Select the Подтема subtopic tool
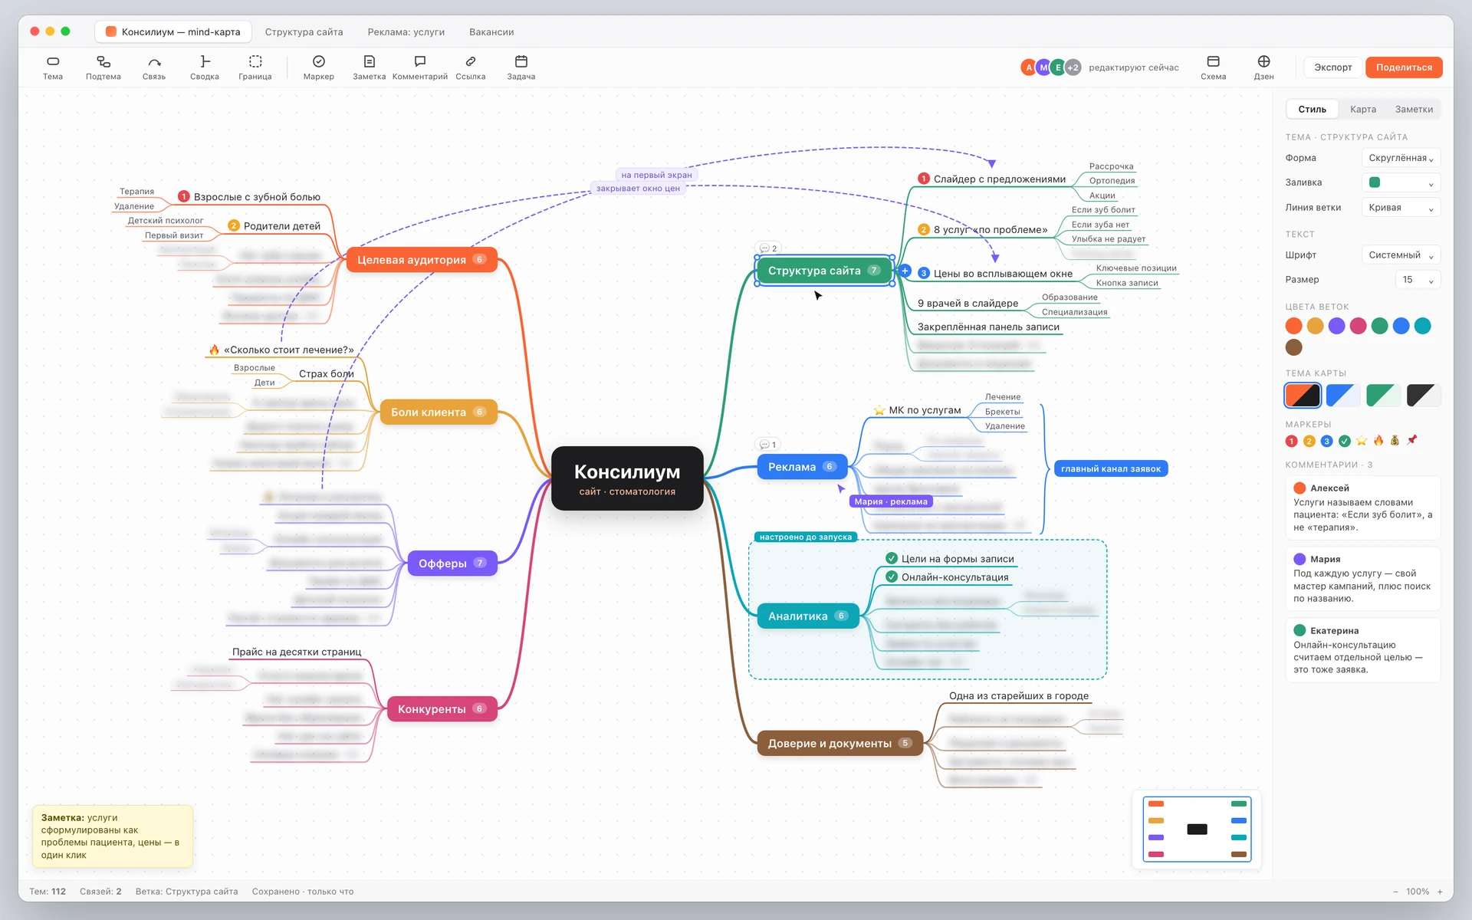The image size is (1472, 920). [x=103, y=67]
